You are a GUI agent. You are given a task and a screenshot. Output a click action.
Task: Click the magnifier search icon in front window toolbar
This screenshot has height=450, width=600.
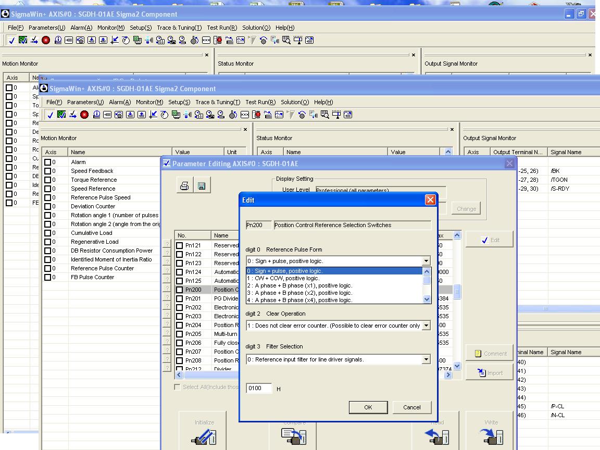point(325,115)
